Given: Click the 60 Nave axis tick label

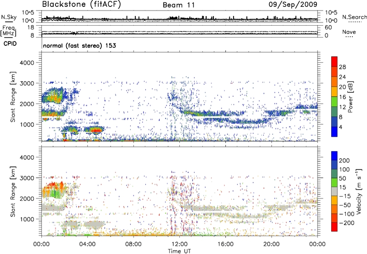Looking at the screenshot, I should coord(328,28).
